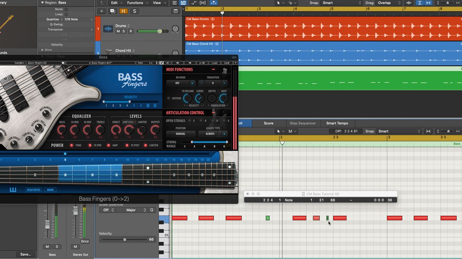The height and width of the screenshot is (259, 462).
Task: Mute the Drums track
Action: (x=119, y=31)
